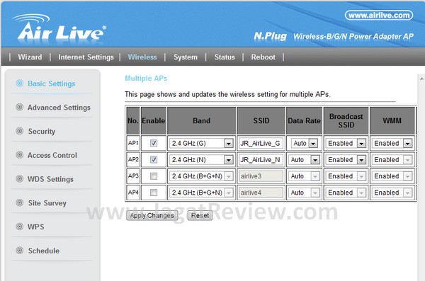This screenshot has height=281, width=425.
Task: Open the AP4 Data Rate dropdown
Action: [x=304, y=193]
